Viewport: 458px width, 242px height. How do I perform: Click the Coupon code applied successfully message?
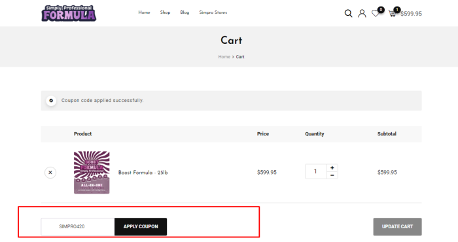[x=102, y=101]
